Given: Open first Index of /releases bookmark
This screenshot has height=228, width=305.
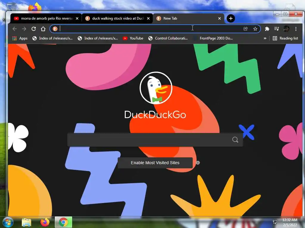Looking at the screenshot, I should click(52, 38).
